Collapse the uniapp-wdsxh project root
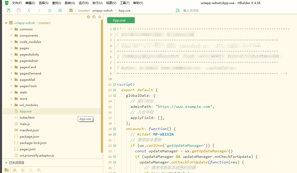Viewport: 297px width, 173px height. [6, 23]
